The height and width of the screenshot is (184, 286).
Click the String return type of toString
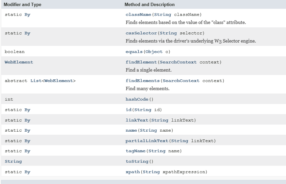coord(13,161)
